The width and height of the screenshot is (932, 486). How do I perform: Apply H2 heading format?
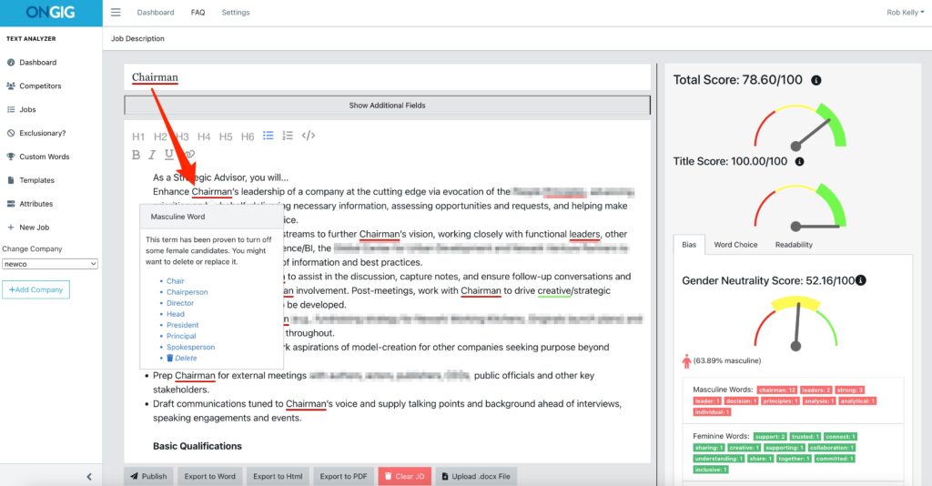[x=160, y=137]
